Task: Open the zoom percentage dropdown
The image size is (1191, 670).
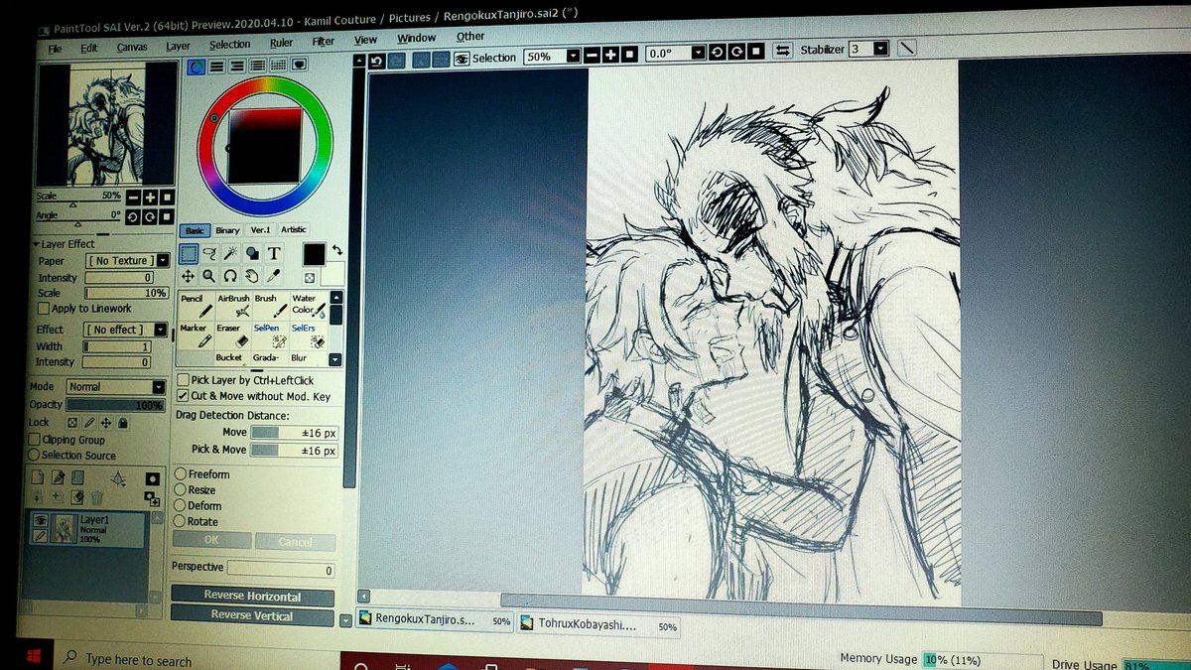Action: (573, 57)
